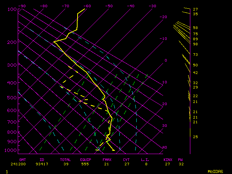Select the 75 wind speed value
The image size is (232, 174).
[195, 34]
